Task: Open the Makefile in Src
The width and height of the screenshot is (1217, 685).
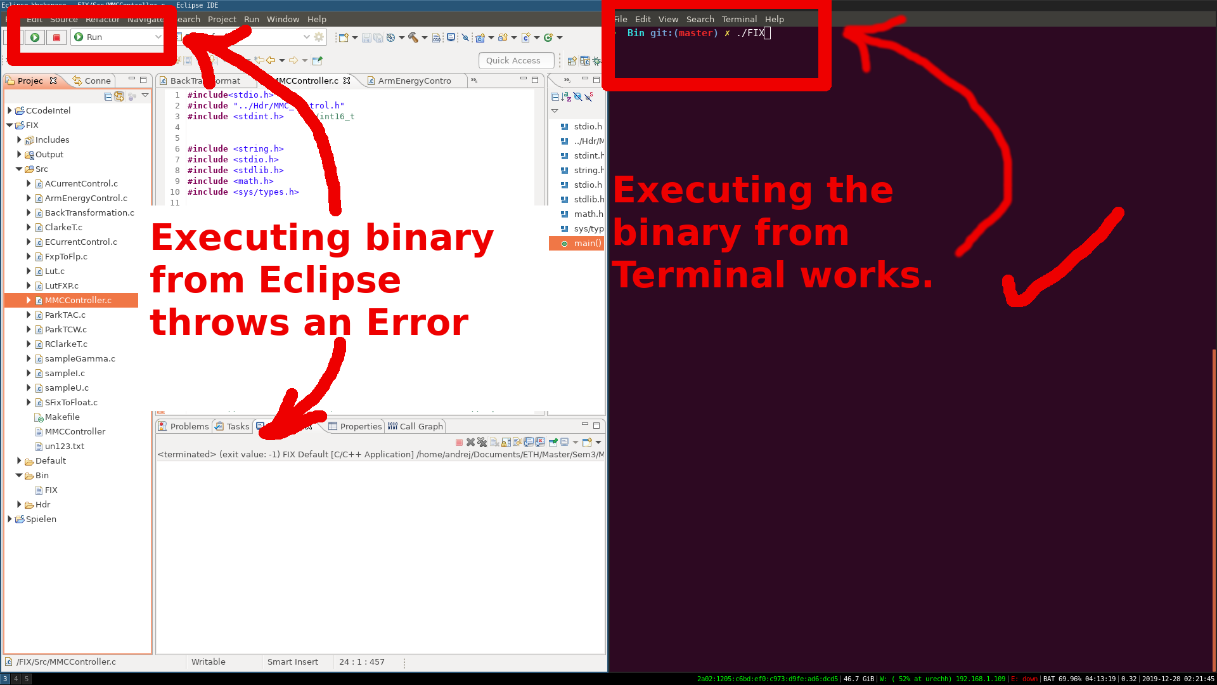Action: (62, 417)
